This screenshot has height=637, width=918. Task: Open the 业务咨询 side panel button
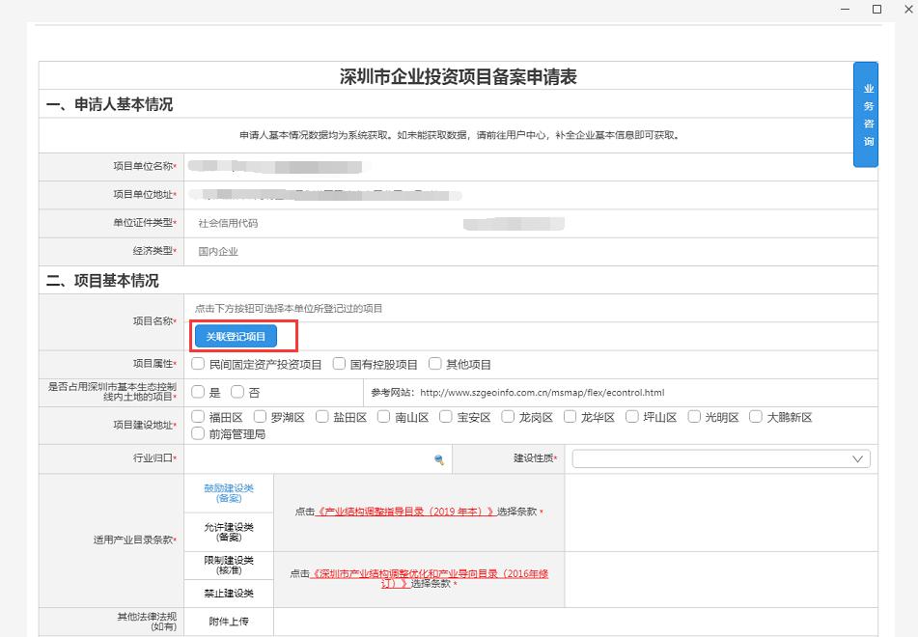click(868, 115)
